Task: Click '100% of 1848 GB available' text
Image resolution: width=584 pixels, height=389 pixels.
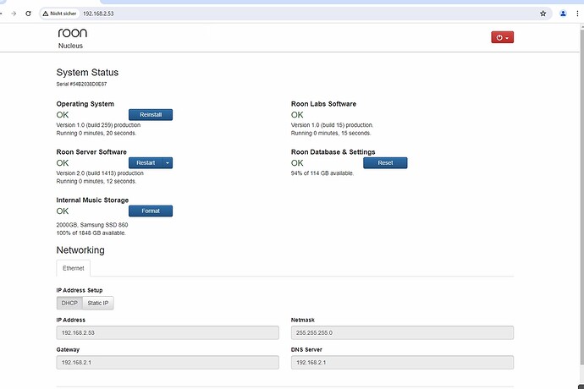Action: pyautogui.click(x=91, y=233)
